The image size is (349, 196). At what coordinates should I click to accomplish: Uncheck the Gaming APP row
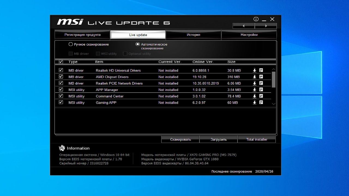pos(61,102)
